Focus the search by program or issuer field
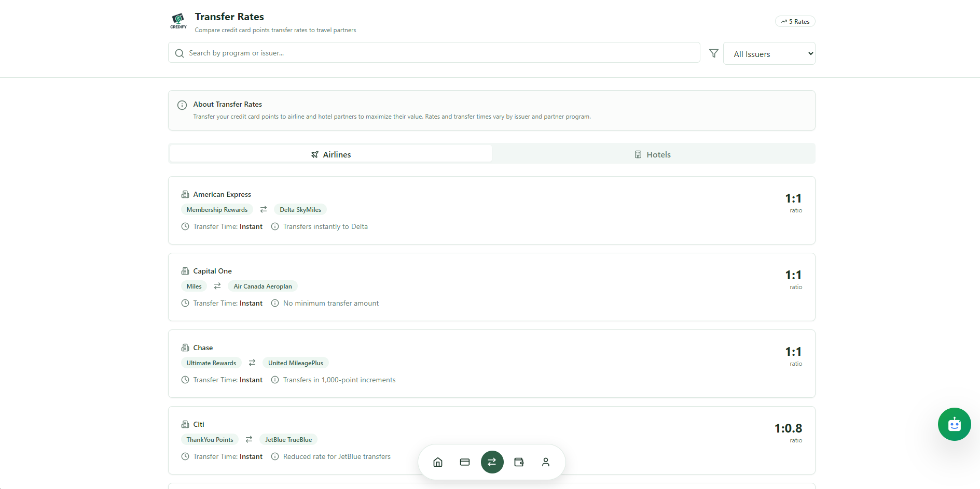Viewport: 980px width, 489px height. [x=434, y=52]
